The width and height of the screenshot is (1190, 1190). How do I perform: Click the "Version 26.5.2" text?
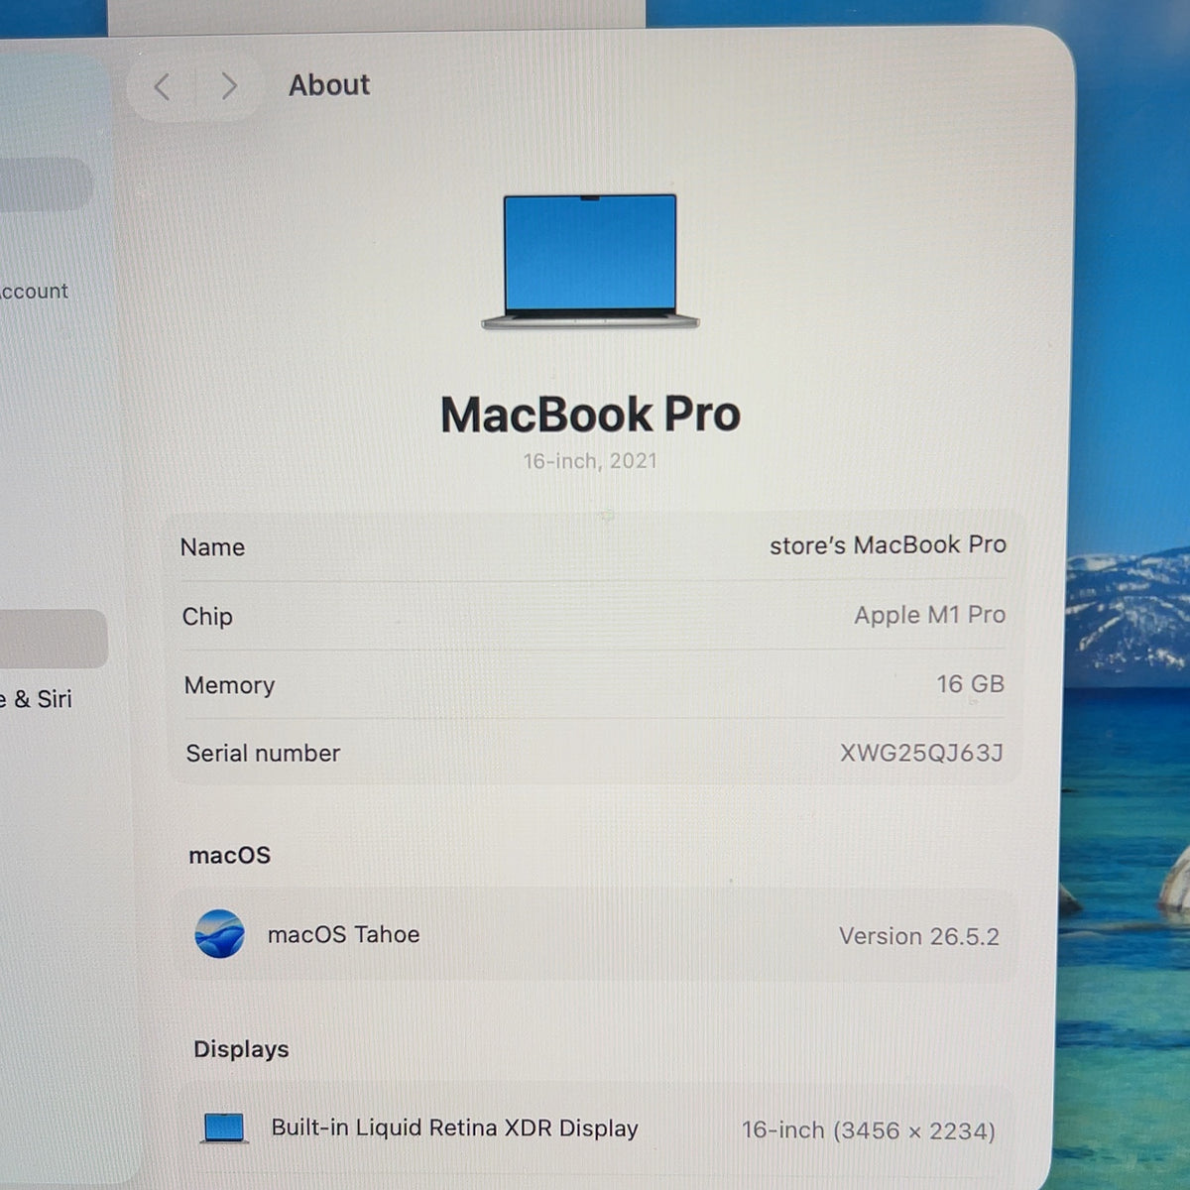[918, 936]
